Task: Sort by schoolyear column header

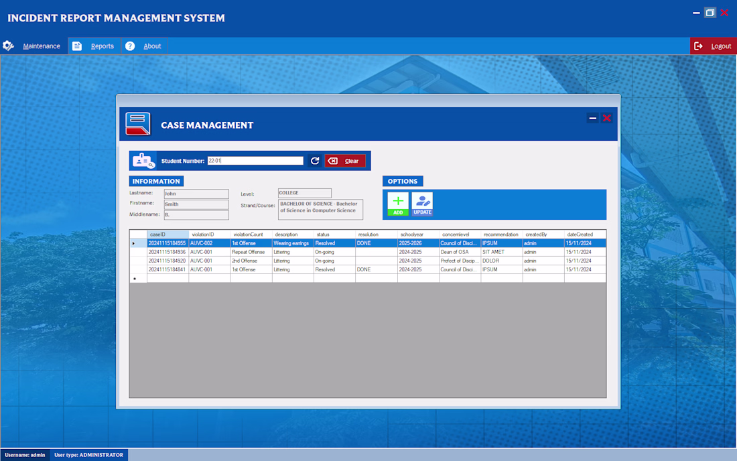Action: (418, 234)
